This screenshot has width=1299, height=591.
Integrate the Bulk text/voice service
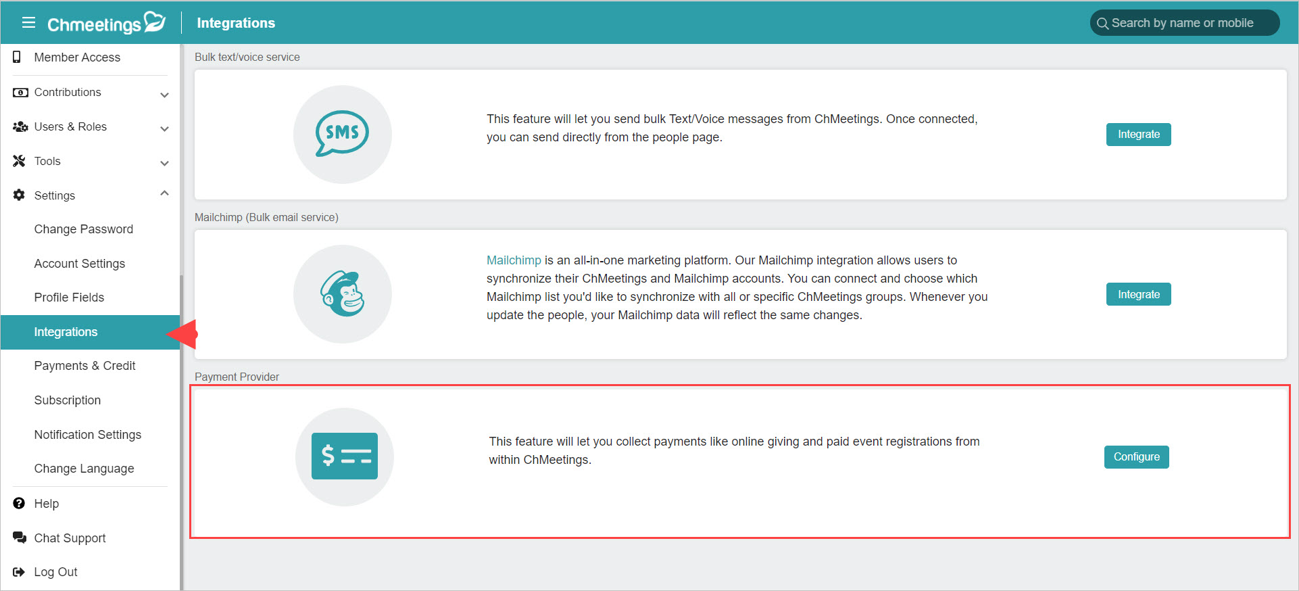1138,135
